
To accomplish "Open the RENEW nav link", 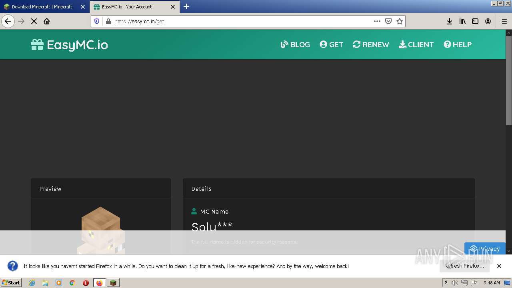I will click(371, 44).
